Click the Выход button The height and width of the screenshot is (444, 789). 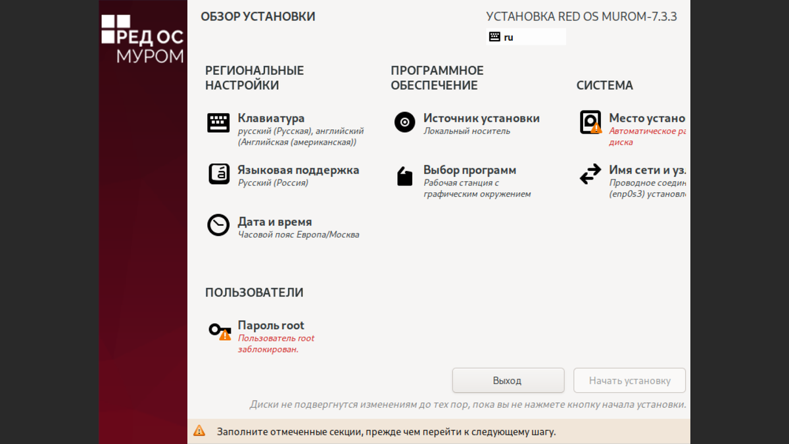pos(508,381)
